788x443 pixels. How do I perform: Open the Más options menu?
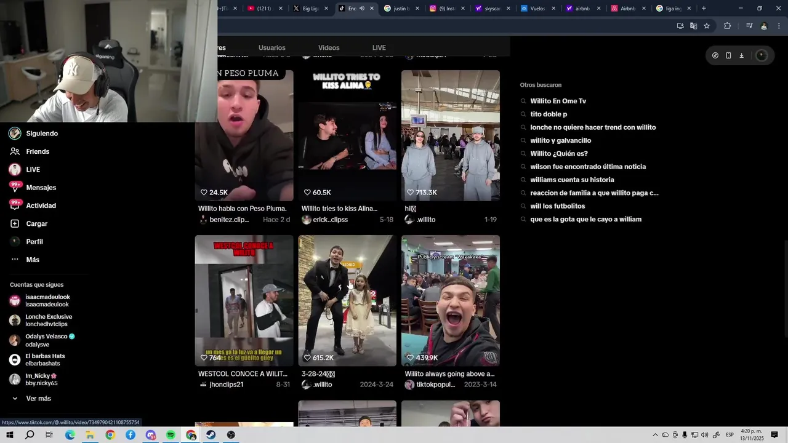coord(25,260)
